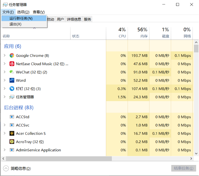Image resolution: width=199 pixels, height=176 pixels.
Task: Select 运行新任务 from file menu
Action: 21,18
